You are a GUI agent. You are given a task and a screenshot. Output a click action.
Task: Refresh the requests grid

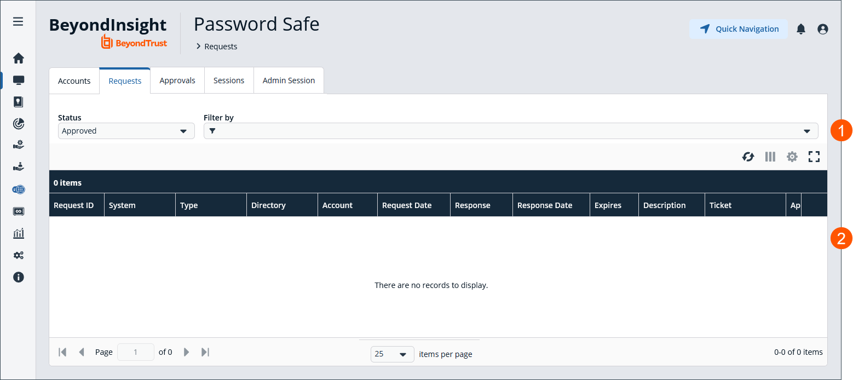coord(748,157)
